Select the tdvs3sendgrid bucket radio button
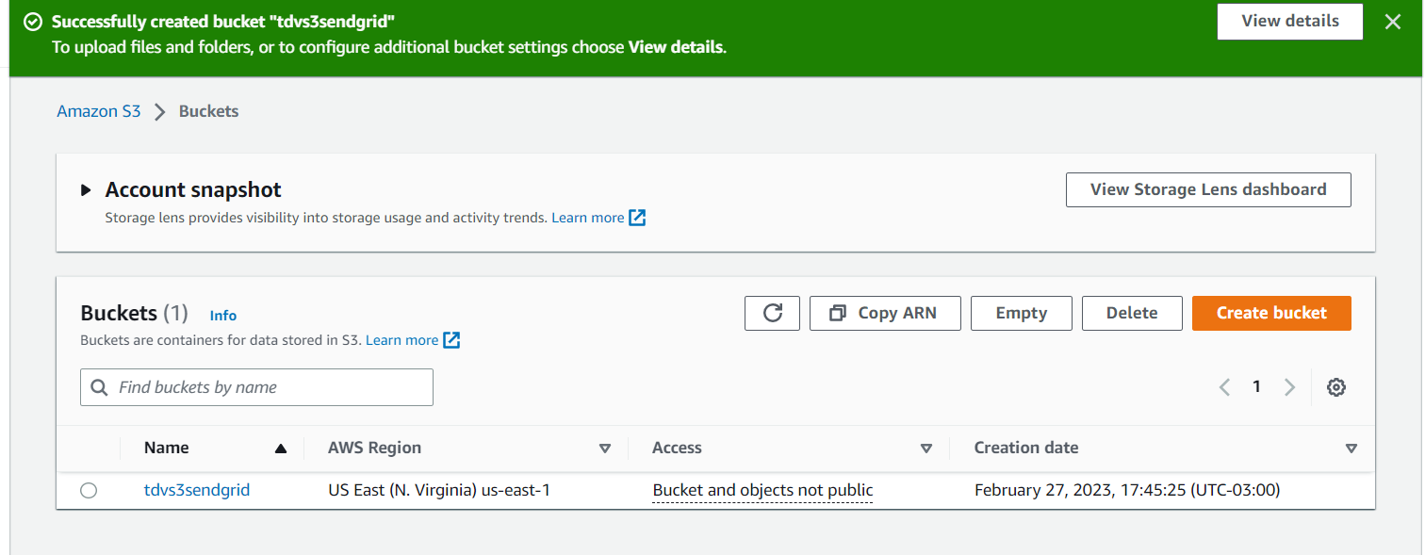This screenshot has width=1425, height=555. tap(89, 490)
